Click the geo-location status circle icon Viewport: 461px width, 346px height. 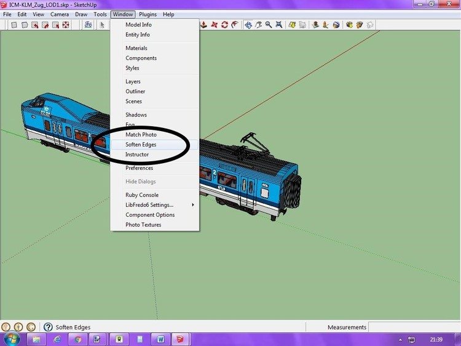coord(6,327)
